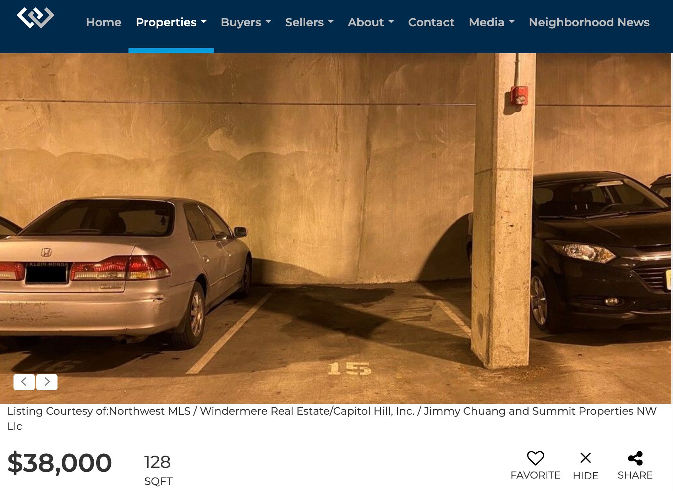Hide this listing using the X icon

pyautogui.click(x=585, y=458)
